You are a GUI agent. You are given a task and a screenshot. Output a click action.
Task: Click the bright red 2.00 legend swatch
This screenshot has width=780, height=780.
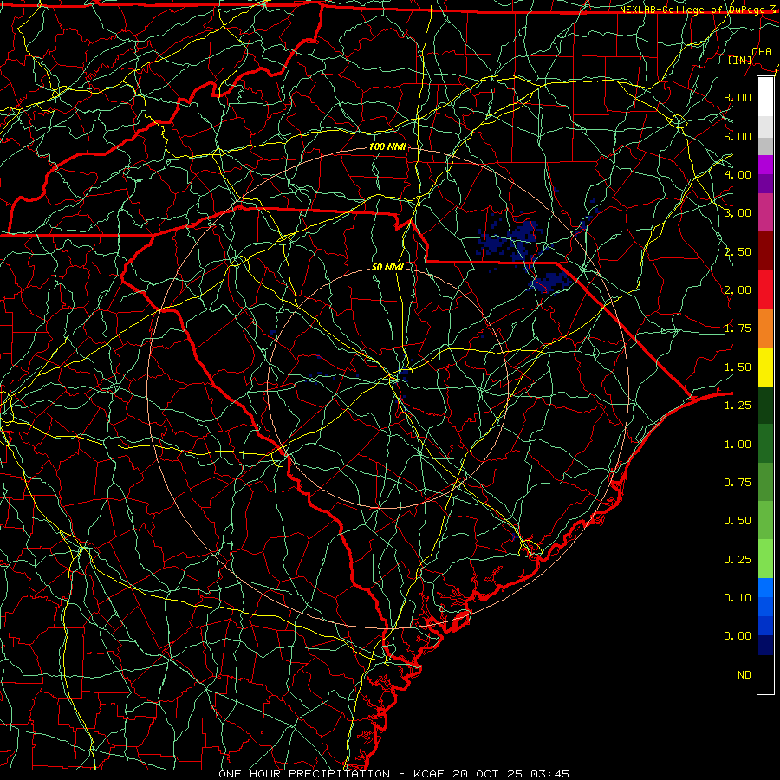pos(765,289)
